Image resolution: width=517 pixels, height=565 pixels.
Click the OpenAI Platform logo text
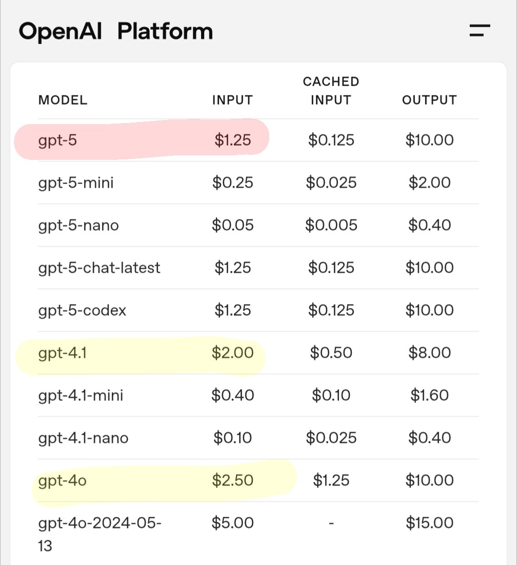(116, 32)
